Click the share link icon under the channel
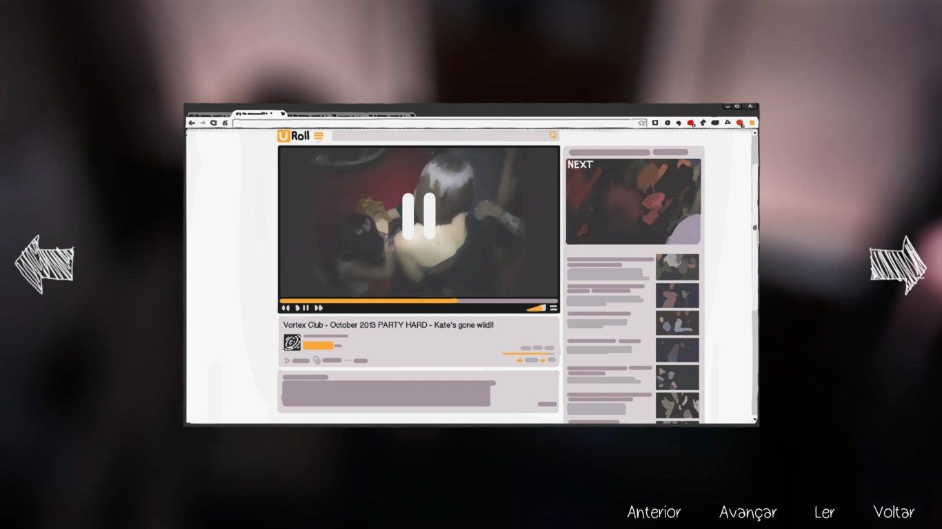Image resolution: width=942 pixels, height=529 pixels. [317, 360]
